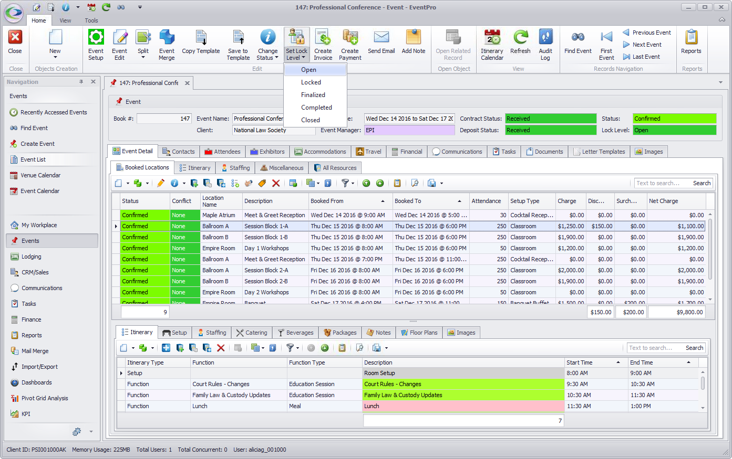Click the purple Event Manager EPI field
Viewport: 732px width, 459px height.
click(x=409, y=130)
